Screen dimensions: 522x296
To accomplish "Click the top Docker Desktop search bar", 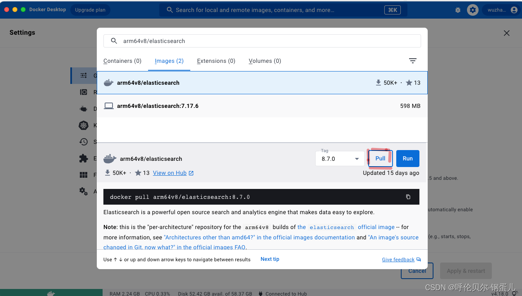I will tap(283, 10).
